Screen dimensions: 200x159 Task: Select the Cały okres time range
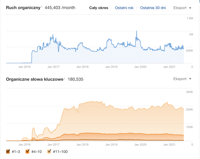pyautogui.click(x=98, y=8)
